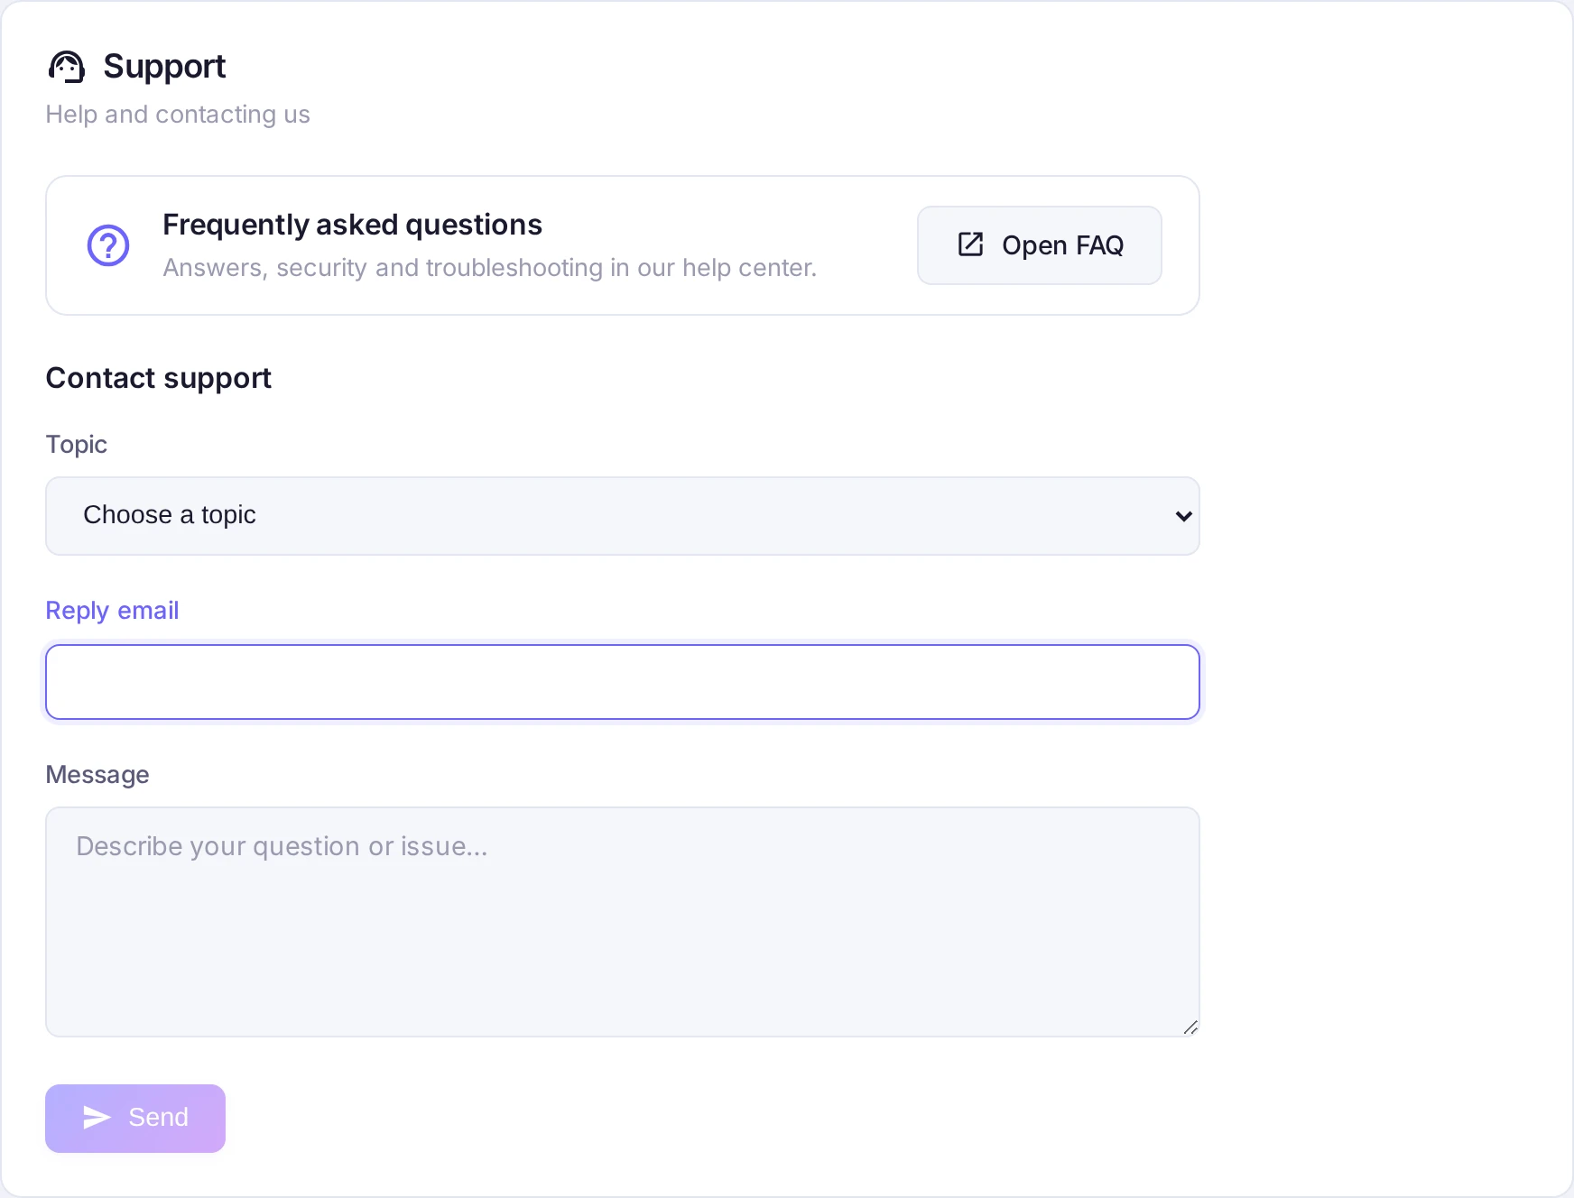The width and height of the screenshot is (1574, 1198).
Task: Click the question mark circle icon
Action: (108, 245)
